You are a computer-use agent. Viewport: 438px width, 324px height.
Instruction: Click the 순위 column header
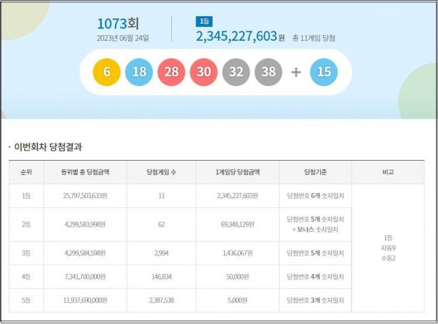(26, 172)
